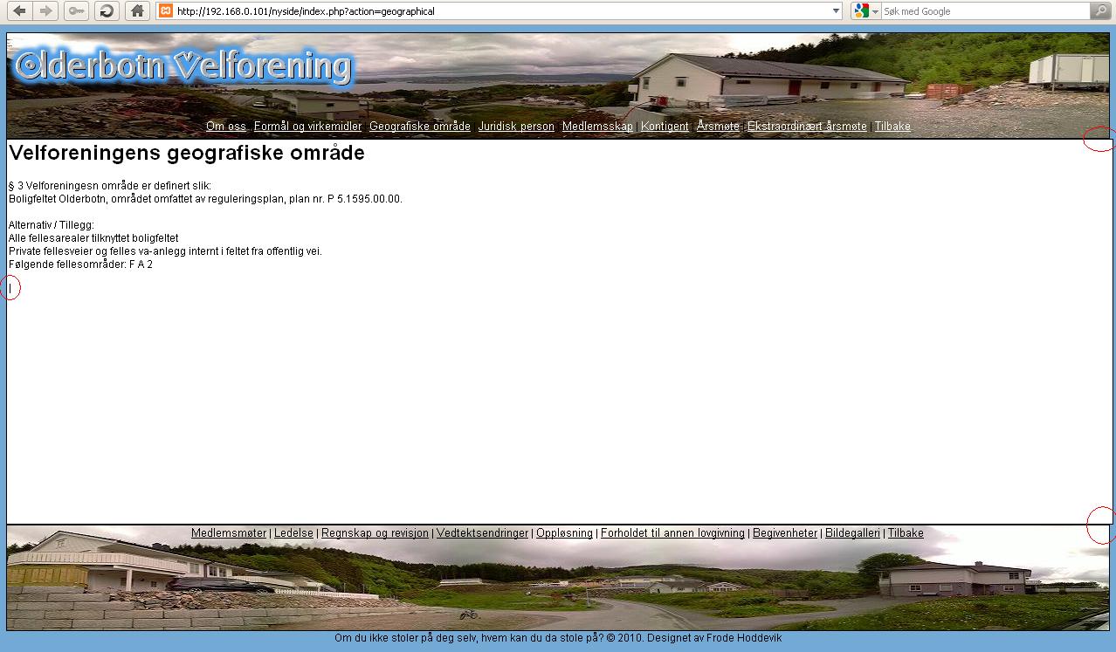The image size is (1116, 652).
Task: Open the 'Juridisk person' link
Action: (516, 127)
